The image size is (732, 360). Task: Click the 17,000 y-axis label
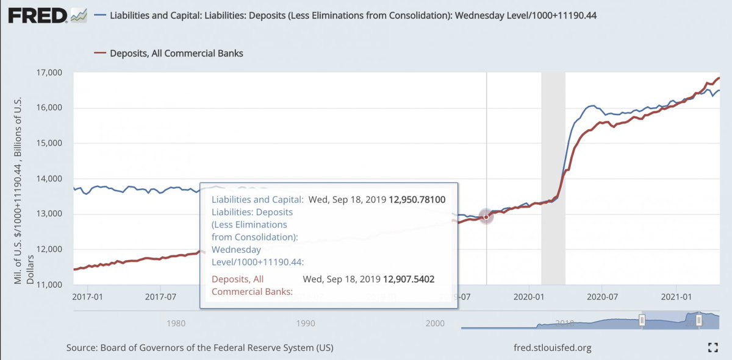pyautogui.click(x=50, y=72)
